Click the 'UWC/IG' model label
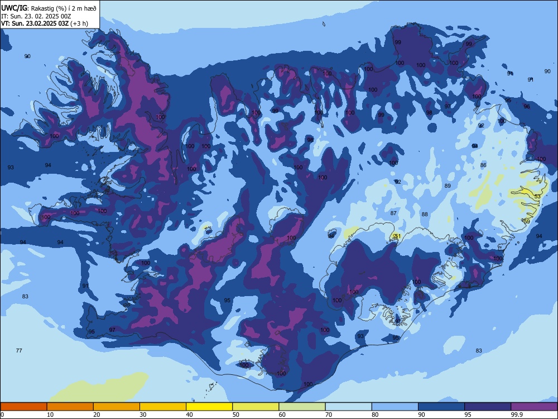 click(15, 8)
